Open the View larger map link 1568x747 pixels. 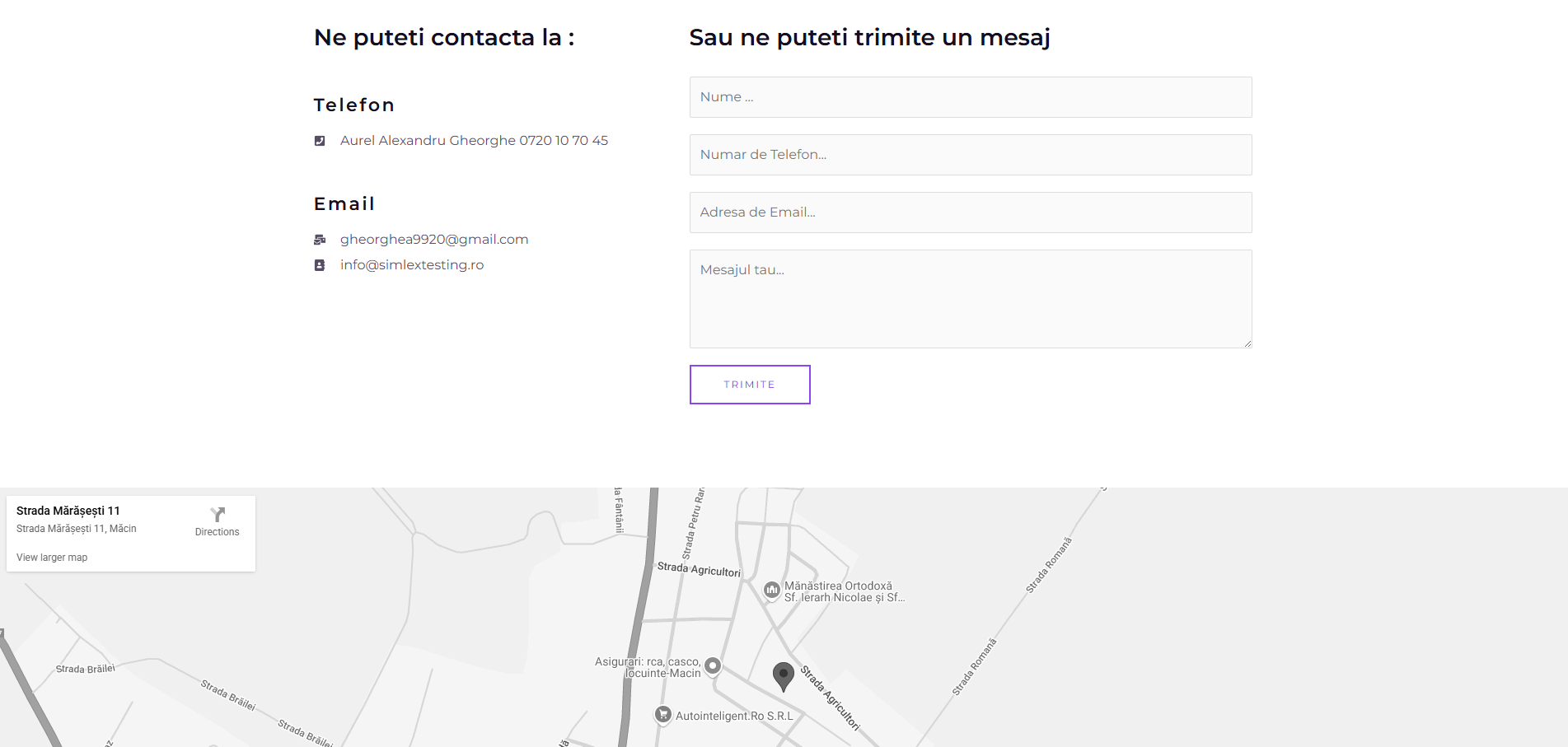[52, 558]
